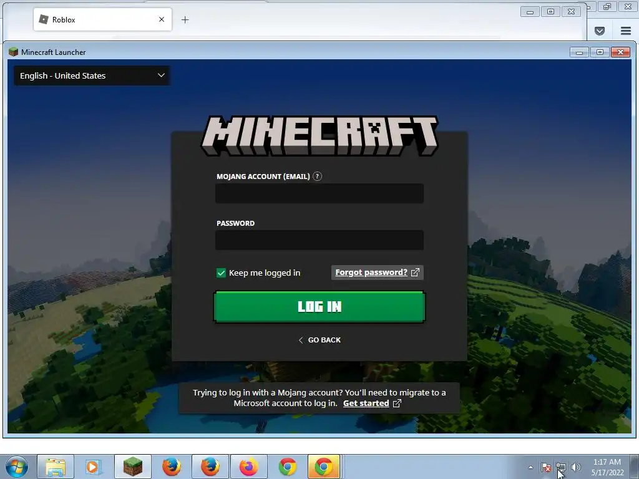
Task: Click the Mojang account email field
Action: (319, 193)
